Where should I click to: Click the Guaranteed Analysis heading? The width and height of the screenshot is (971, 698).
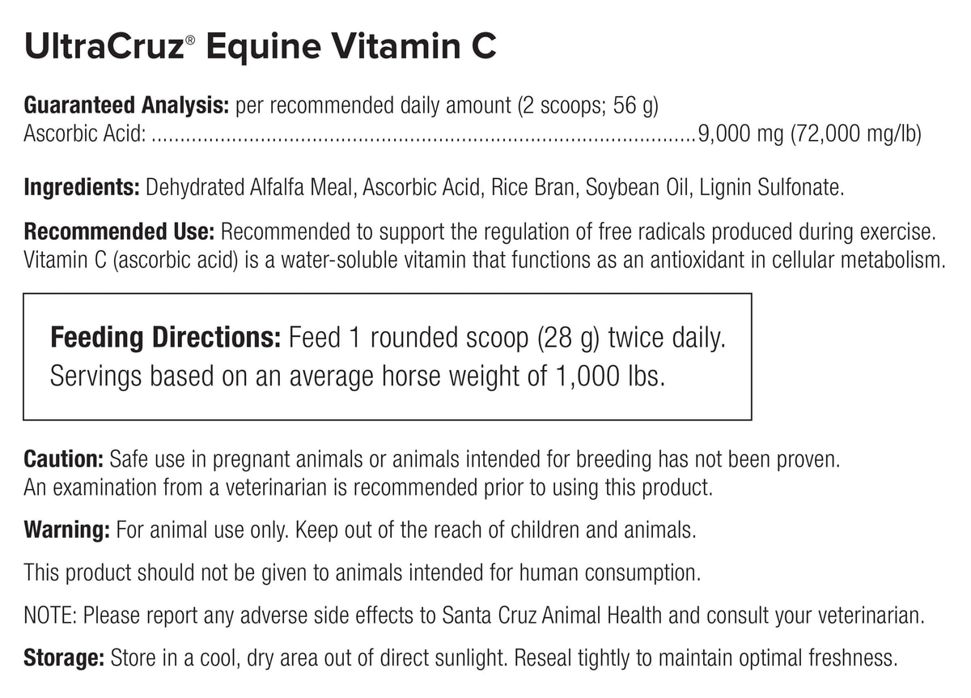[128, 106]
